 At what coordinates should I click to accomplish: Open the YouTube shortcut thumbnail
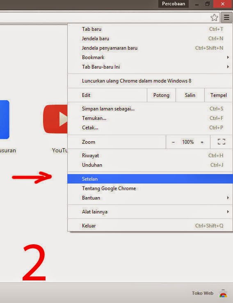click(55, 119)
